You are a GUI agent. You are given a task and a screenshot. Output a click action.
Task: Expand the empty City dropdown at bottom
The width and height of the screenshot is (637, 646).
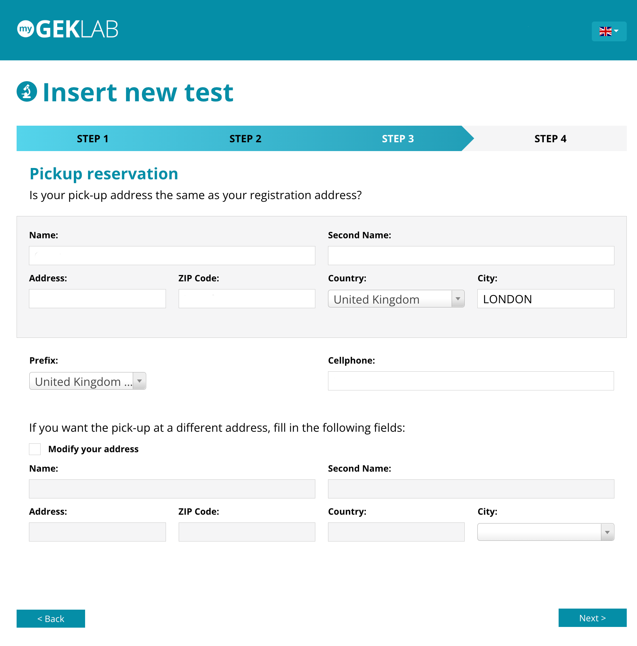click(x=607, y=532)
